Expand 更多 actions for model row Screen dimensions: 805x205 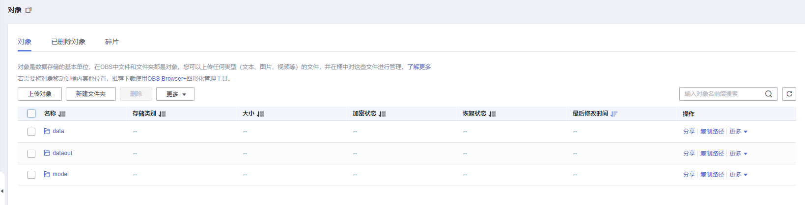tap(738, 175)
